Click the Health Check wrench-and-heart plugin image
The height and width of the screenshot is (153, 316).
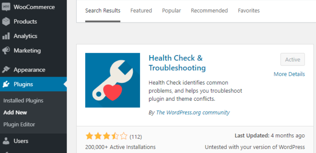pyautogui.click(x=112, y=80)
